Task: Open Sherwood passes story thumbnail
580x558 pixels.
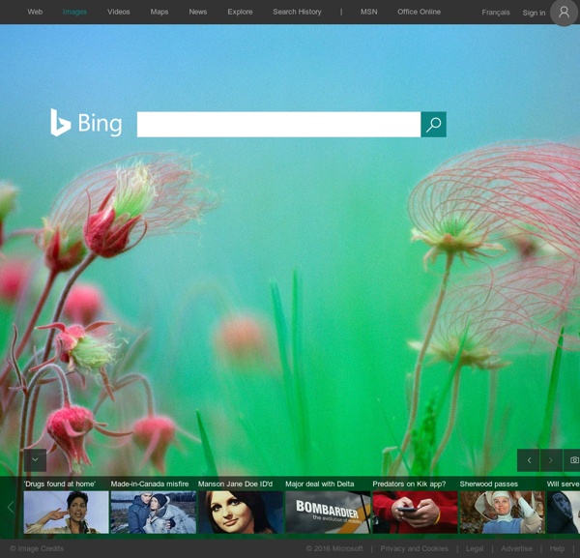Action: tap(503, 513)
